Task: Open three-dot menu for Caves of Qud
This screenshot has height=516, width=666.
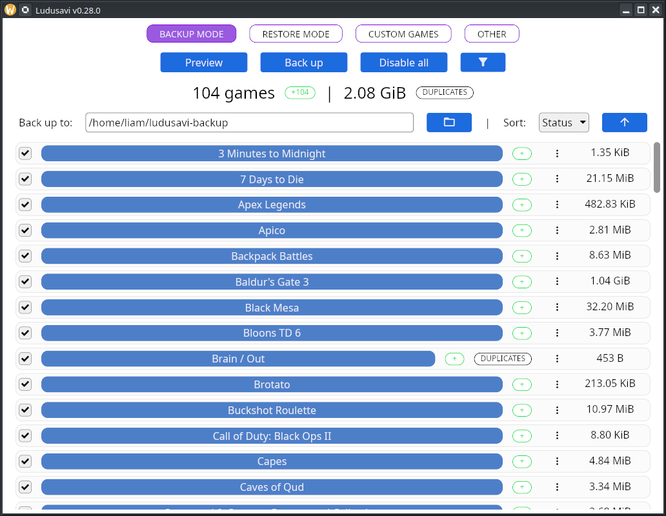Action: coord(557,487)
